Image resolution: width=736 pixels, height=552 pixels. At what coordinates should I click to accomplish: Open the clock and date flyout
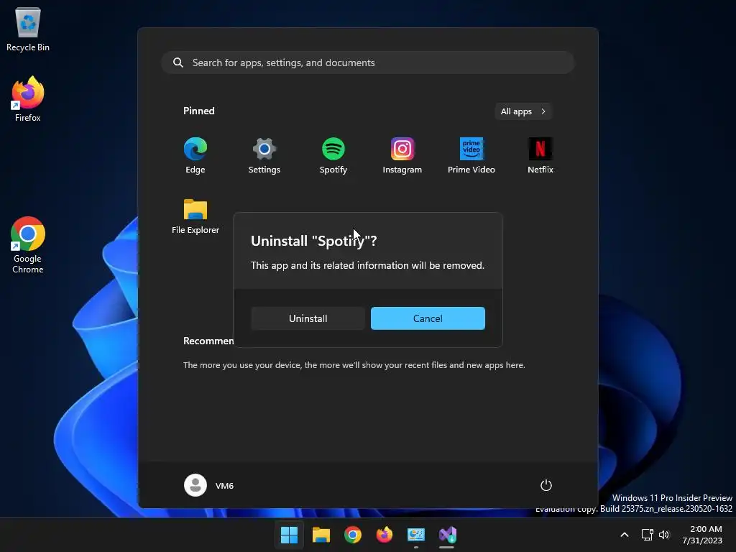pos(702,535)
